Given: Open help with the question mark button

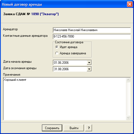Looking at the screenshot, I should pos(89,128).
